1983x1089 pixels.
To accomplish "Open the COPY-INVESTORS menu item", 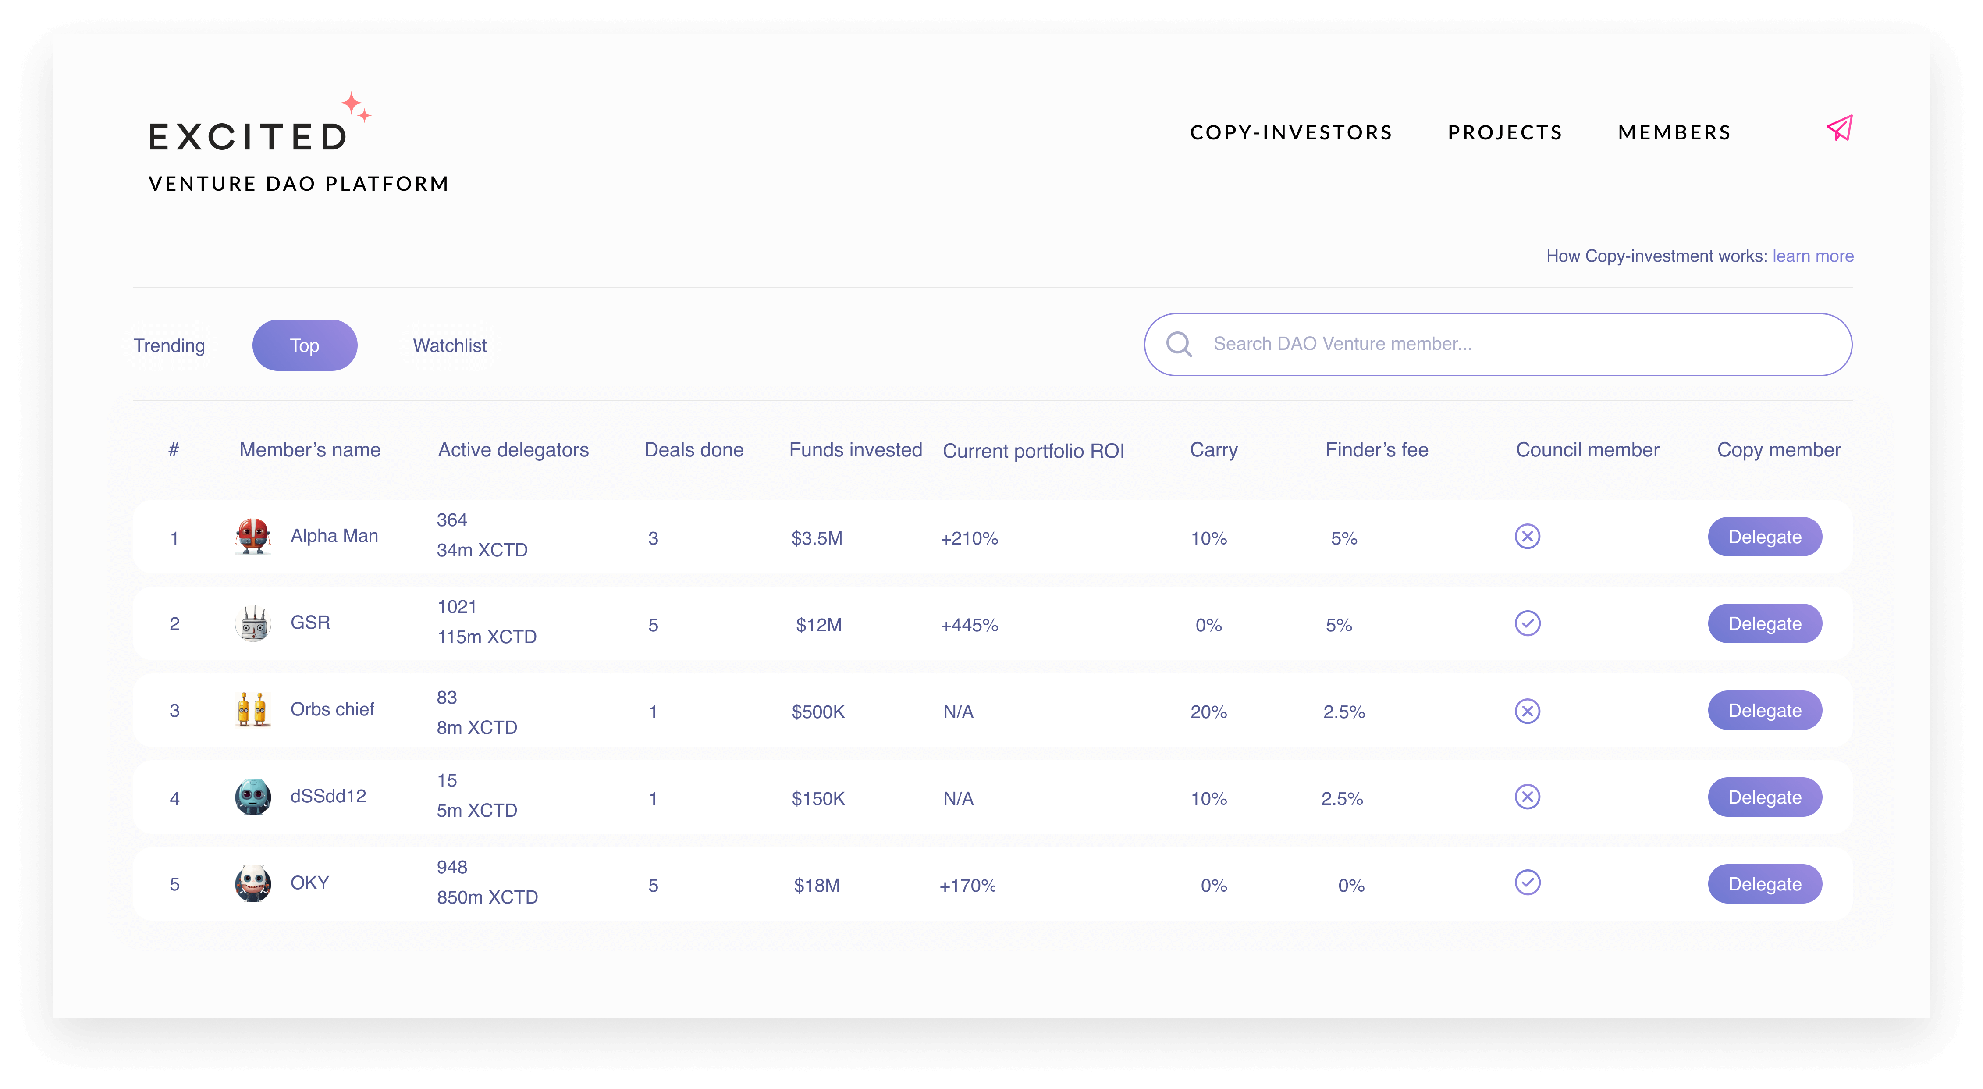I will (x=1291, y=132).
